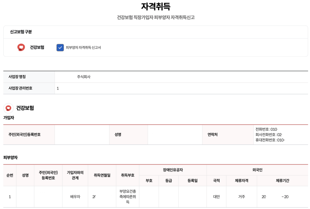Click the 대만 nationality cell

pos(216,197)
